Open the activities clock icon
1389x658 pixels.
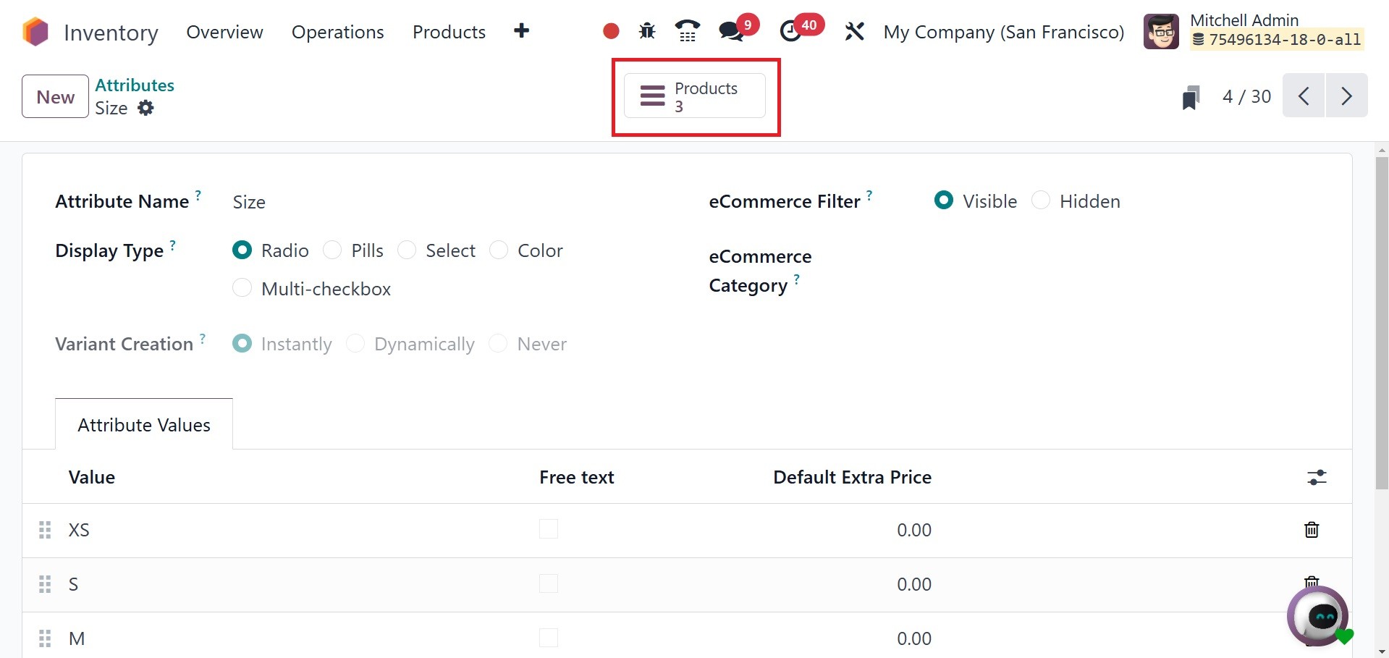pos(791,31)
